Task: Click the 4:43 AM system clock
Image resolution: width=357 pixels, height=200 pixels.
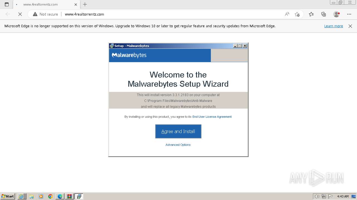Action: coord(343,196)
